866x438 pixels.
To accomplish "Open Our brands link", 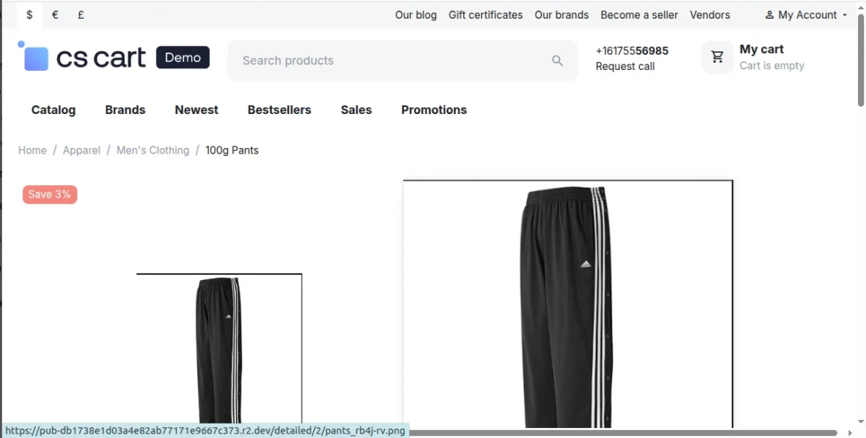I will (x=561, y=14).
